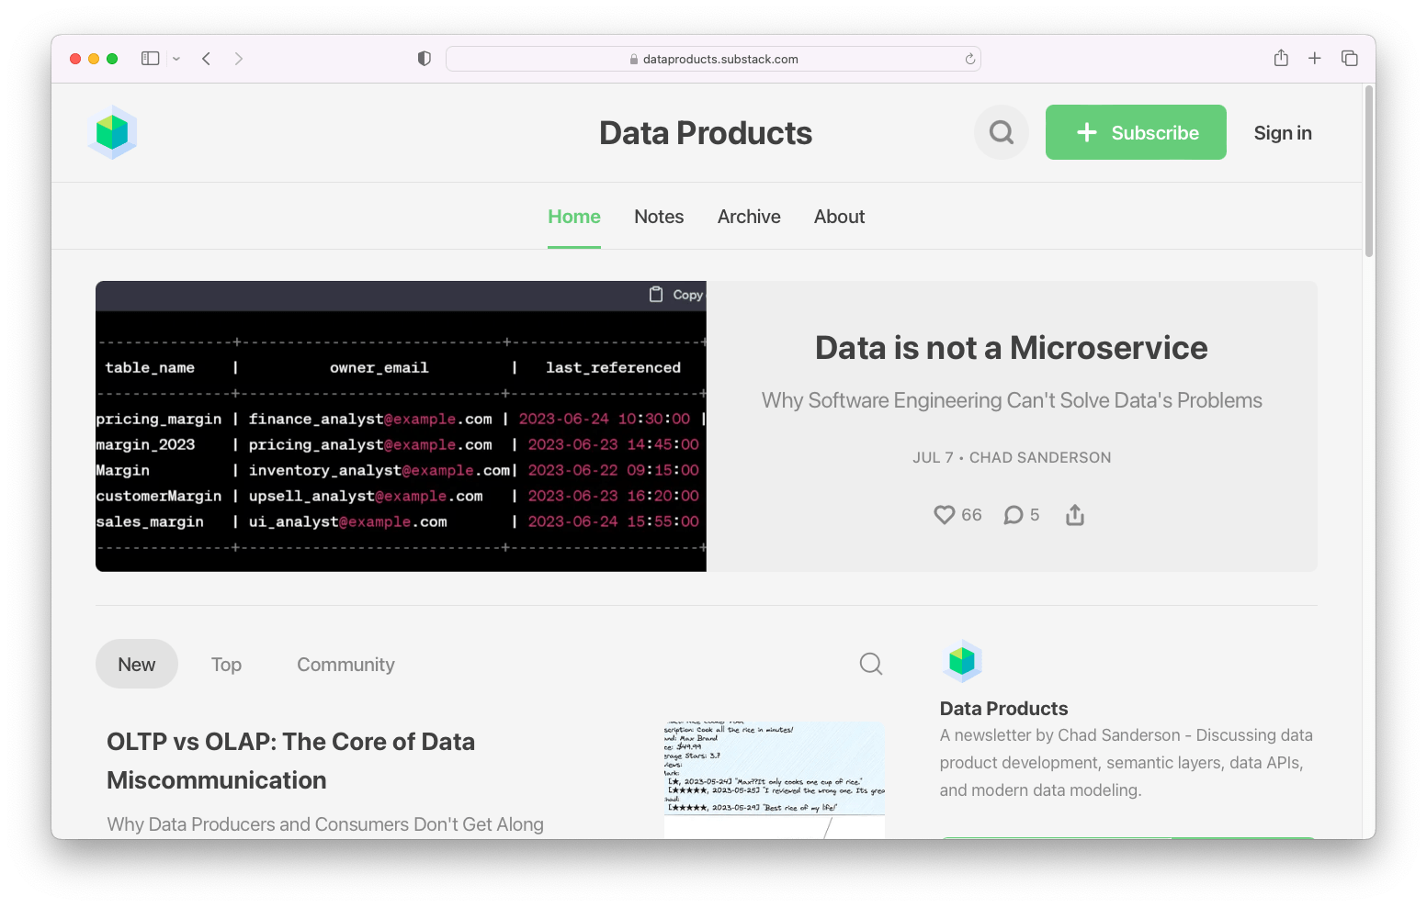Reload the page with the refresh icon
The width and height of the screenshot is (1427, 907).
pos(970,59)
